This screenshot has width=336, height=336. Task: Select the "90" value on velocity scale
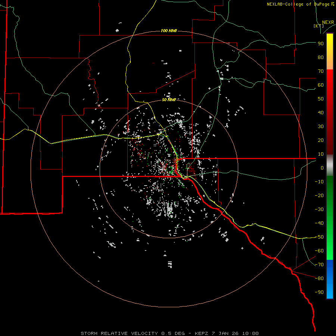321,44
